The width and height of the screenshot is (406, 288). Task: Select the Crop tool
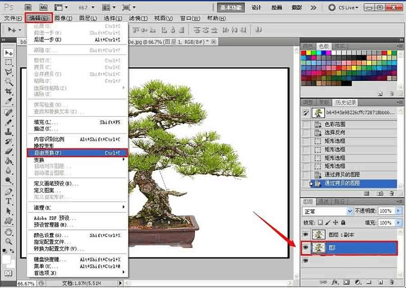[x=9, y=91]
